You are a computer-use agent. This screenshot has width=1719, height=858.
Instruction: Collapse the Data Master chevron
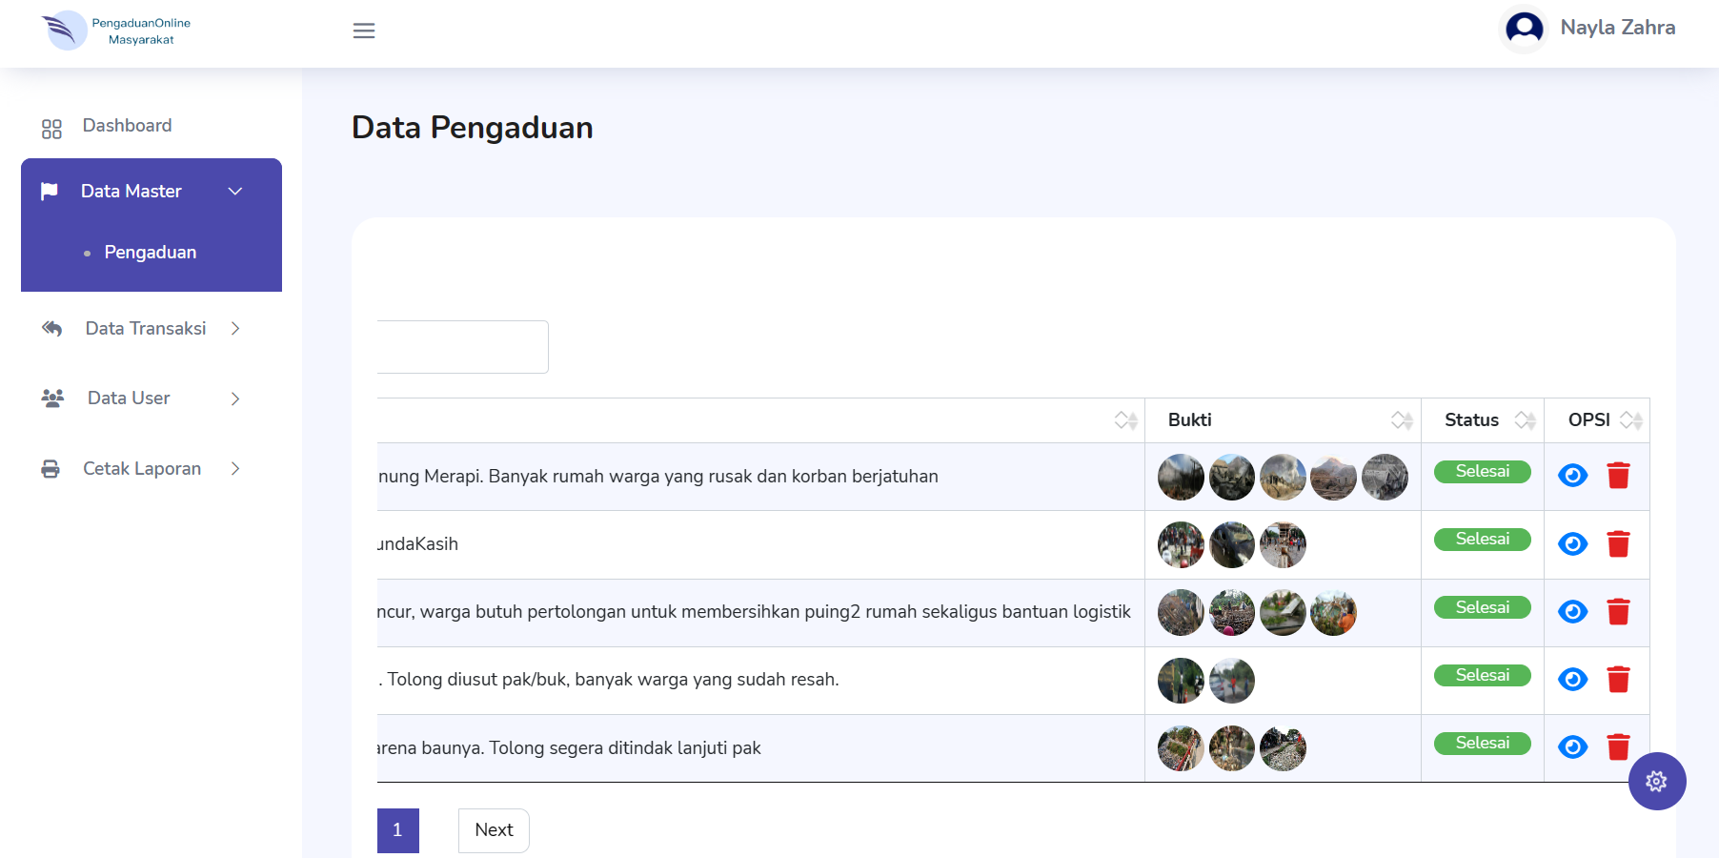point(235,192)
